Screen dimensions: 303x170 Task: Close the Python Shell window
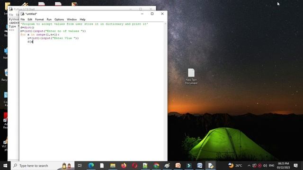pyautogui.click(x=151, y=9)
